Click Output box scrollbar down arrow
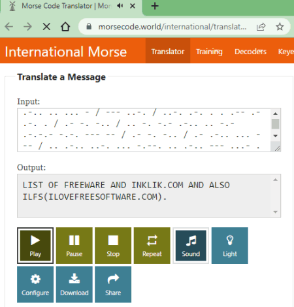This screenshot has width=294, height=307. [275, 212]
